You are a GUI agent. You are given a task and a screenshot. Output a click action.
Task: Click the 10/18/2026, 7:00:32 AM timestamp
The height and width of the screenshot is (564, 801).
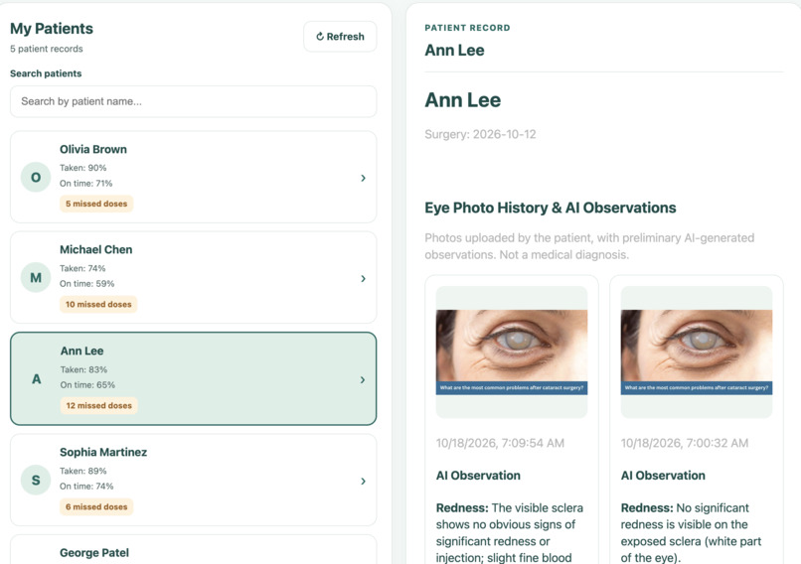click(x=685, y=443)
